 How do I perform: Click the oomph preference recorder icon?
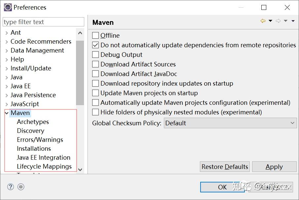tap(21, 187)
